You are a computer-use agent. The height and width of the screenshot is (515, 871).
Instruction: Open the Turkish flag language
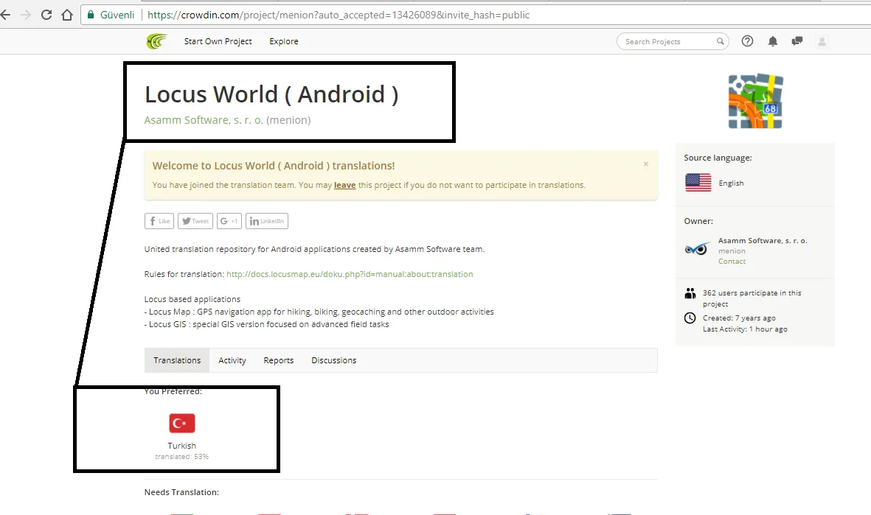[182, 423]
